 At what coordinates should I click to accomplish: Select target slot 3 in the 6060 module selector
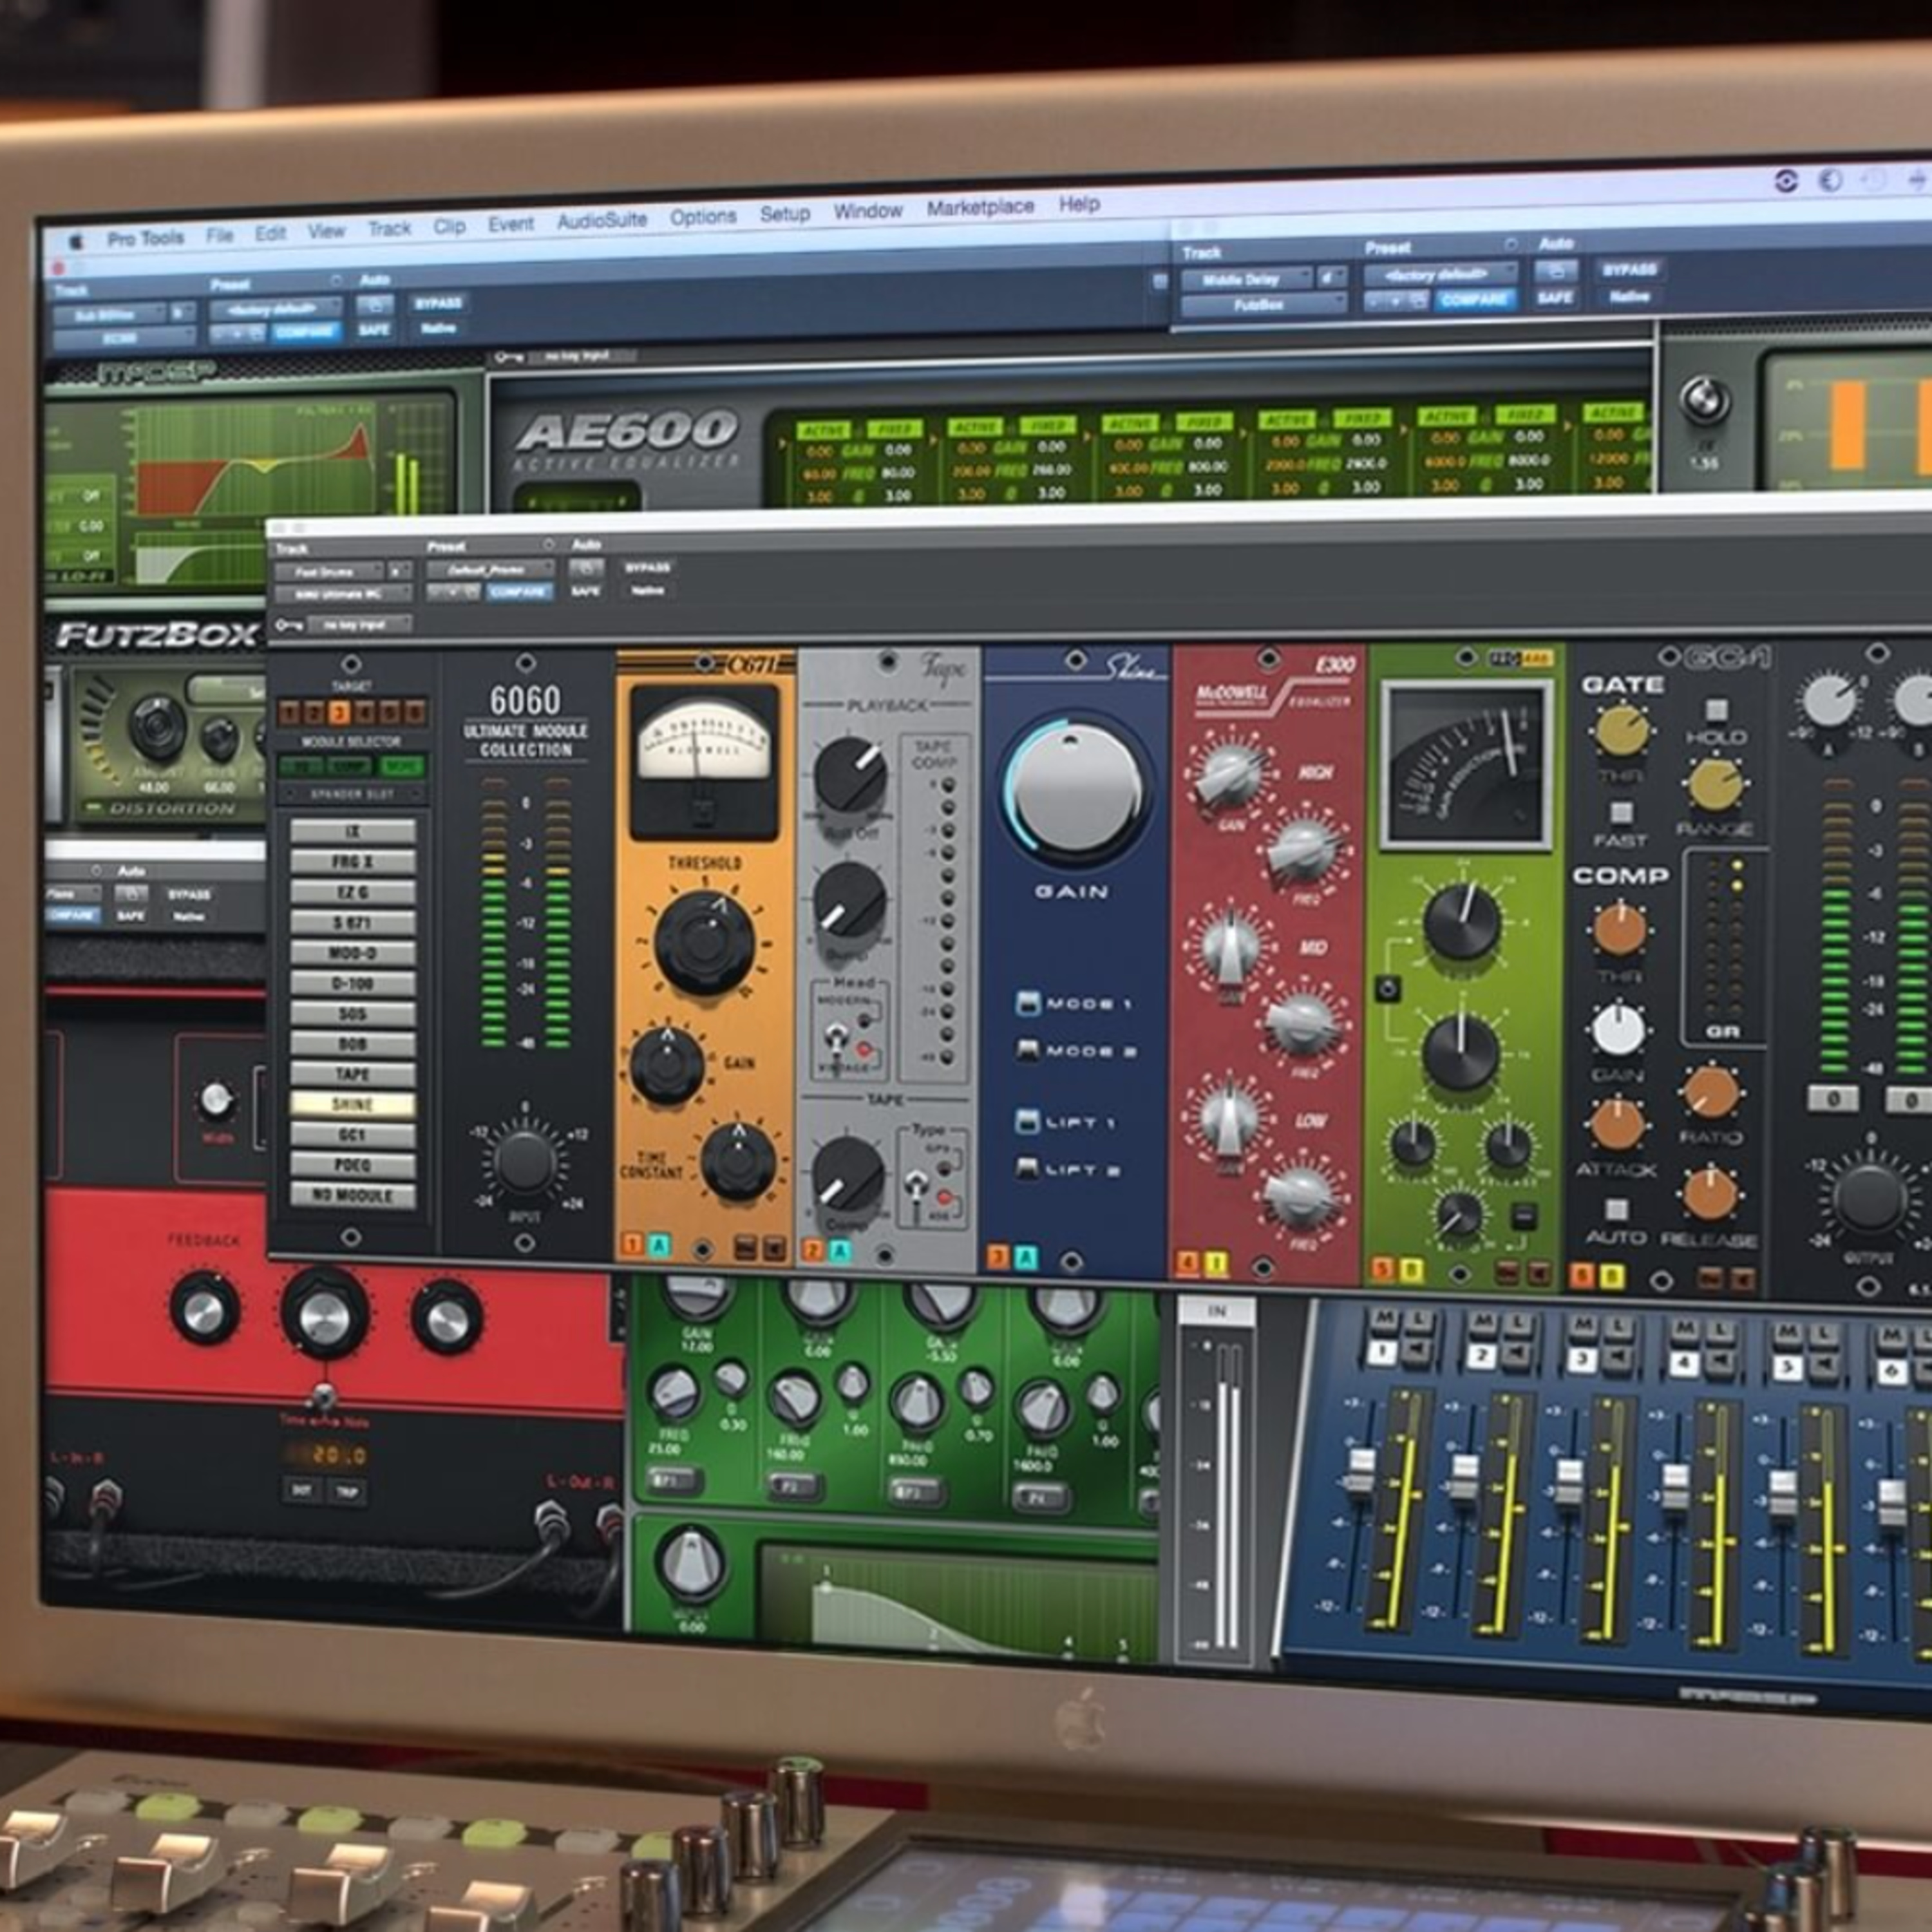(340, 712)
